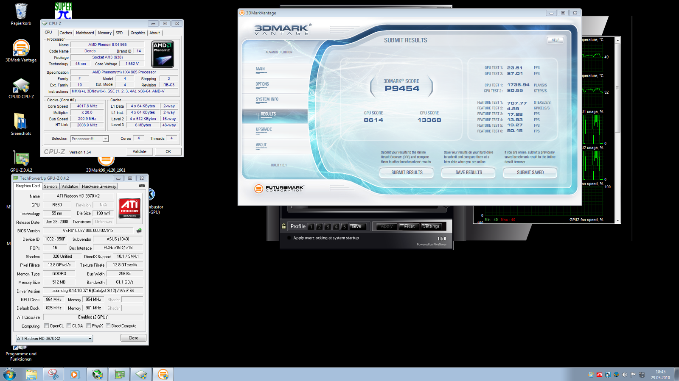Toggle the profile lock icon in Afterburner

[283, 226]
